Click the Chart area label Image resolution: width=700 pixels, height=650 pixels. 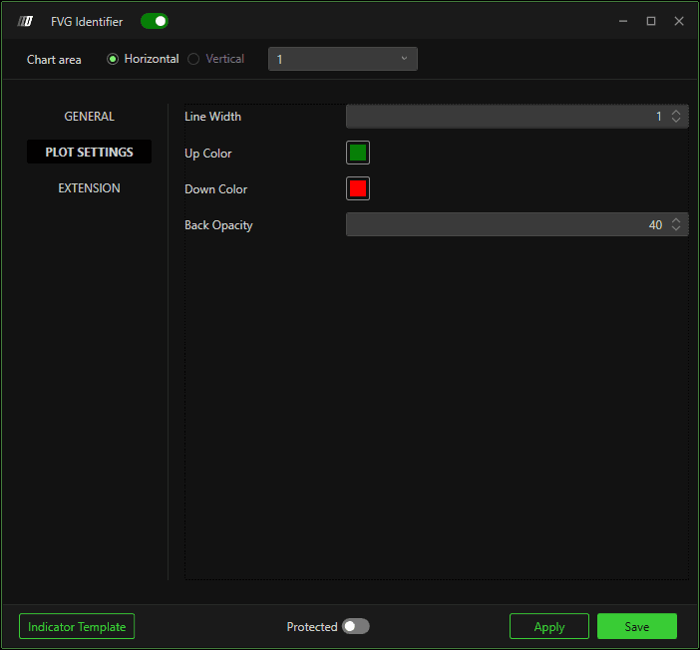point(54,60)
